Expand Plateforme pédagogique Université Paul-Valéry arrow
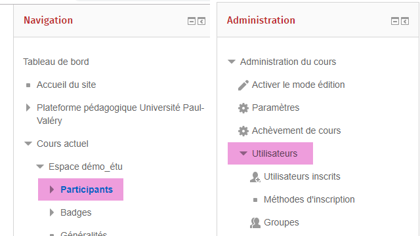The height and width of the screenshot is (236, 420). pyautogui.click(x=28, y=108)
